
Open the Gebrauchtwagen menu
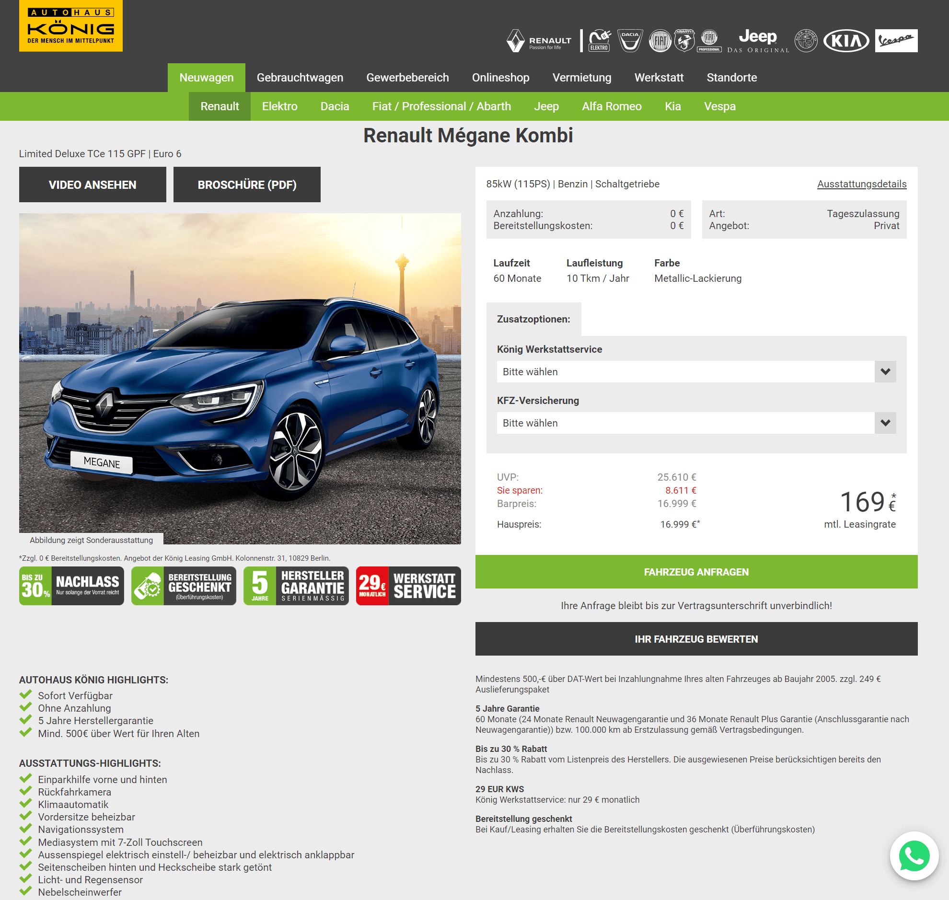point(300,78)
